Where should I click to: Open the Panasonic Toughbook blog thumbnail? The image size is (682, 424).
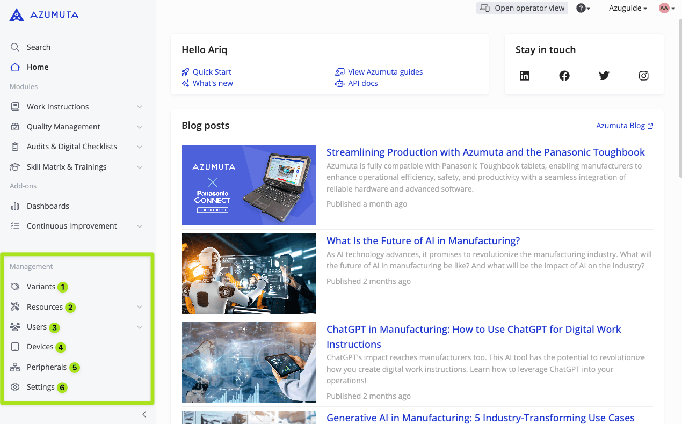[249, 185]
